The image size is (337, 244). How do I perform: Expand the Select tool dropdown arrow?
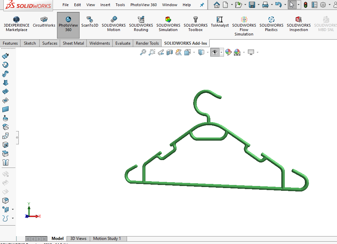coord(298,5)
